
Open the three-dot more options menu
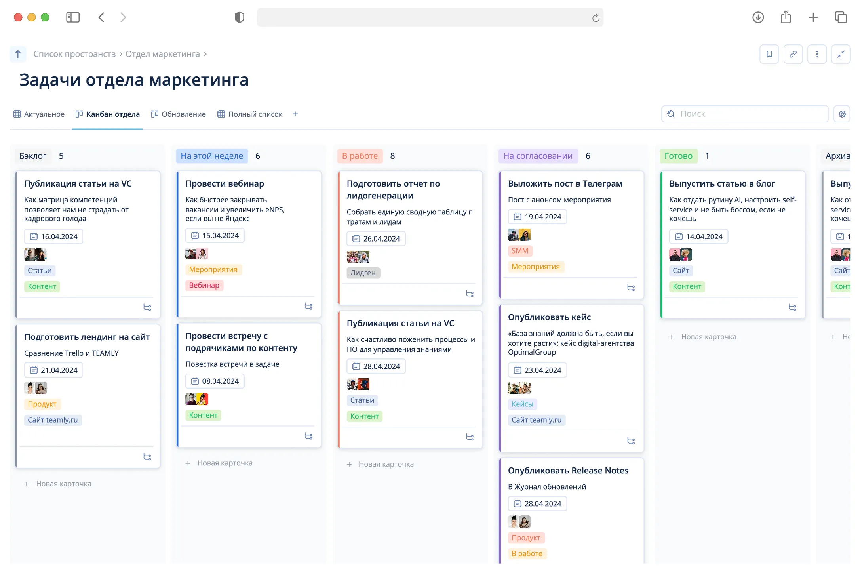817,54
